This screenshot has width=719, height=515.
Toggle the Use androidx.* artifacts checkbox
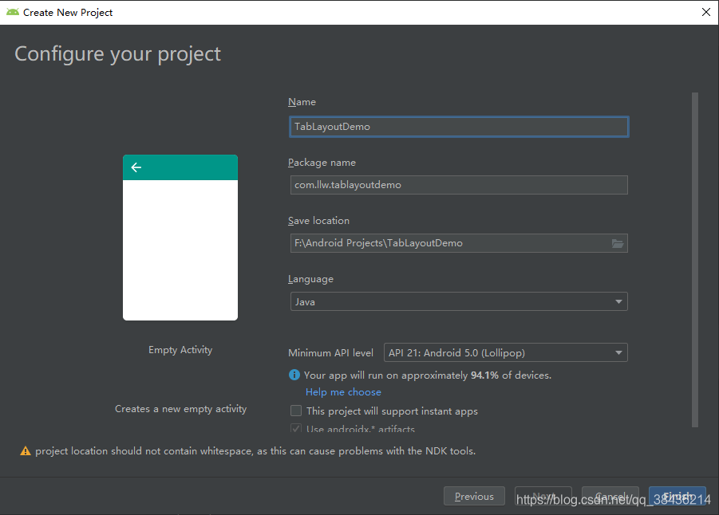pyautogui.click(x=296, y=428)
